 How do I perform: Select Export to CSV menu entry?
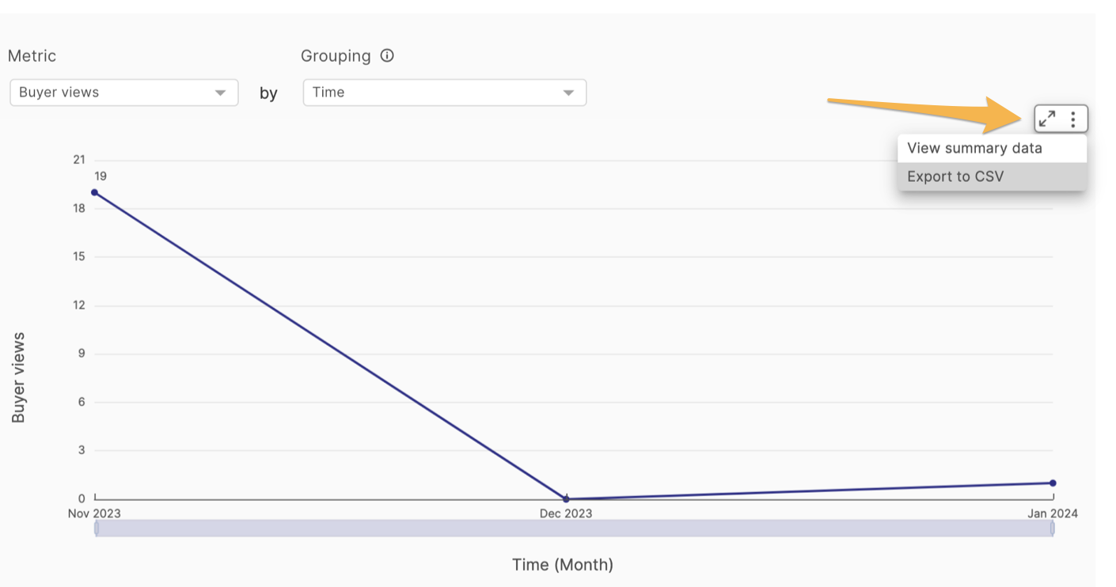[957, 176]
